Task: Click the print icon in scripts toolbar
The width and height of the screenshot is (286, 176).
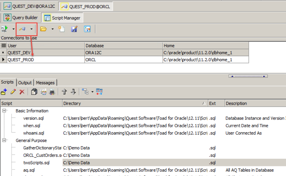Action: [52, 92]
